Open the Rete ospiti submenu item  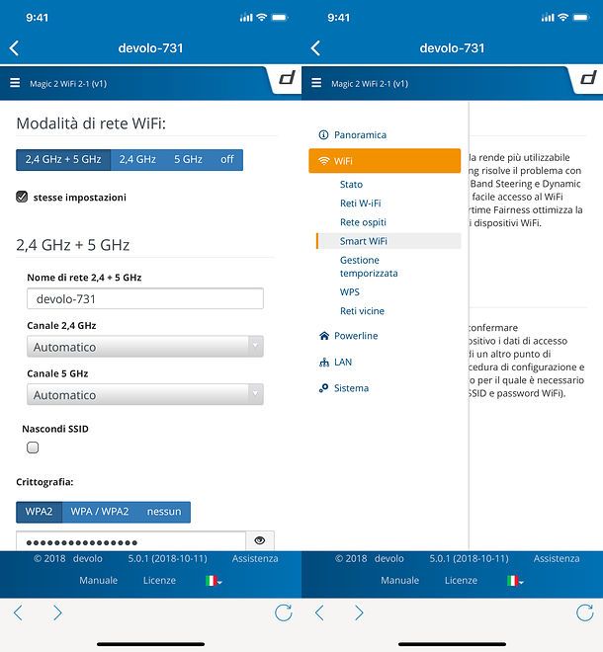[363, 222]
